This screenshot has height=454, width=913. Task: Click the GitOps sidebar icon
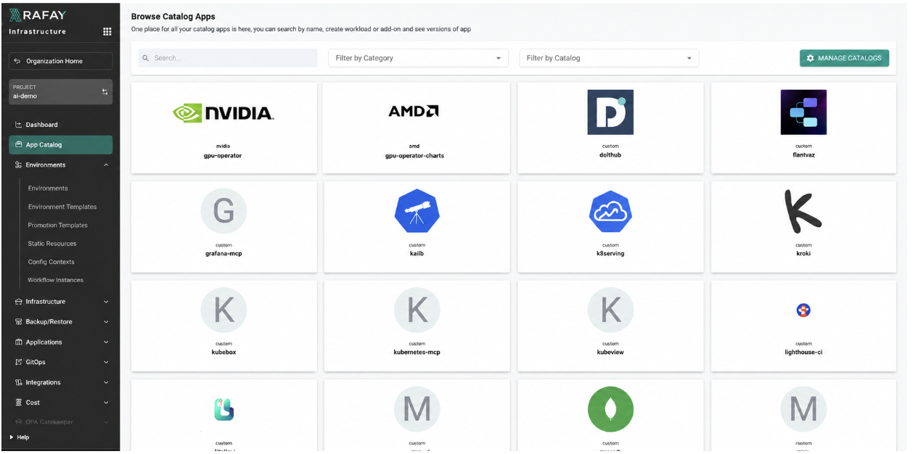19,362
